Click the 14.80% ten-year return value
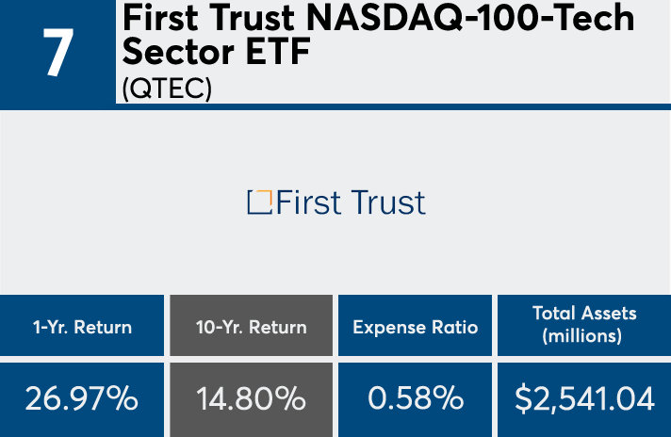Screen dimensions: 671x437 click(x=251, y=398)
